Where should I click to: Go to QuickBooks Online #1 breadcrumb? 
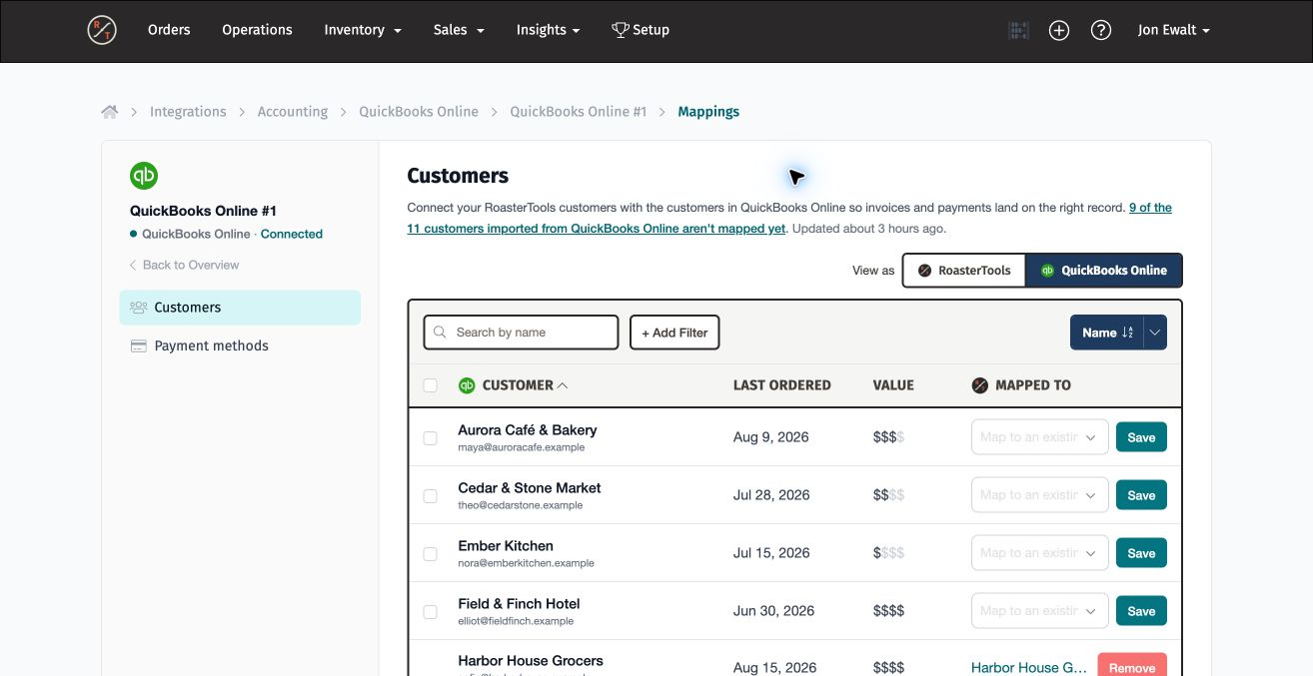click(579, 112)
